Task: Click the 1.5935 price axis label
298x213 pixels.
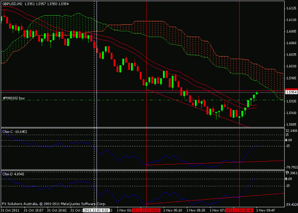Action: click(x=291, y=101)
